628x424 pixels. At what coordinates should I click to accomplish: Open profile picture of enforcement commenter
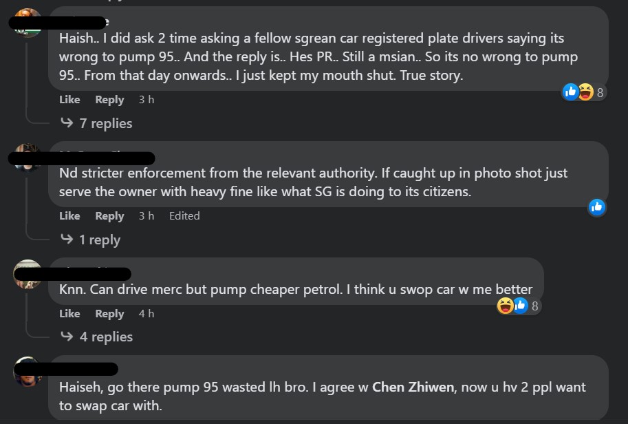point(28,158)
